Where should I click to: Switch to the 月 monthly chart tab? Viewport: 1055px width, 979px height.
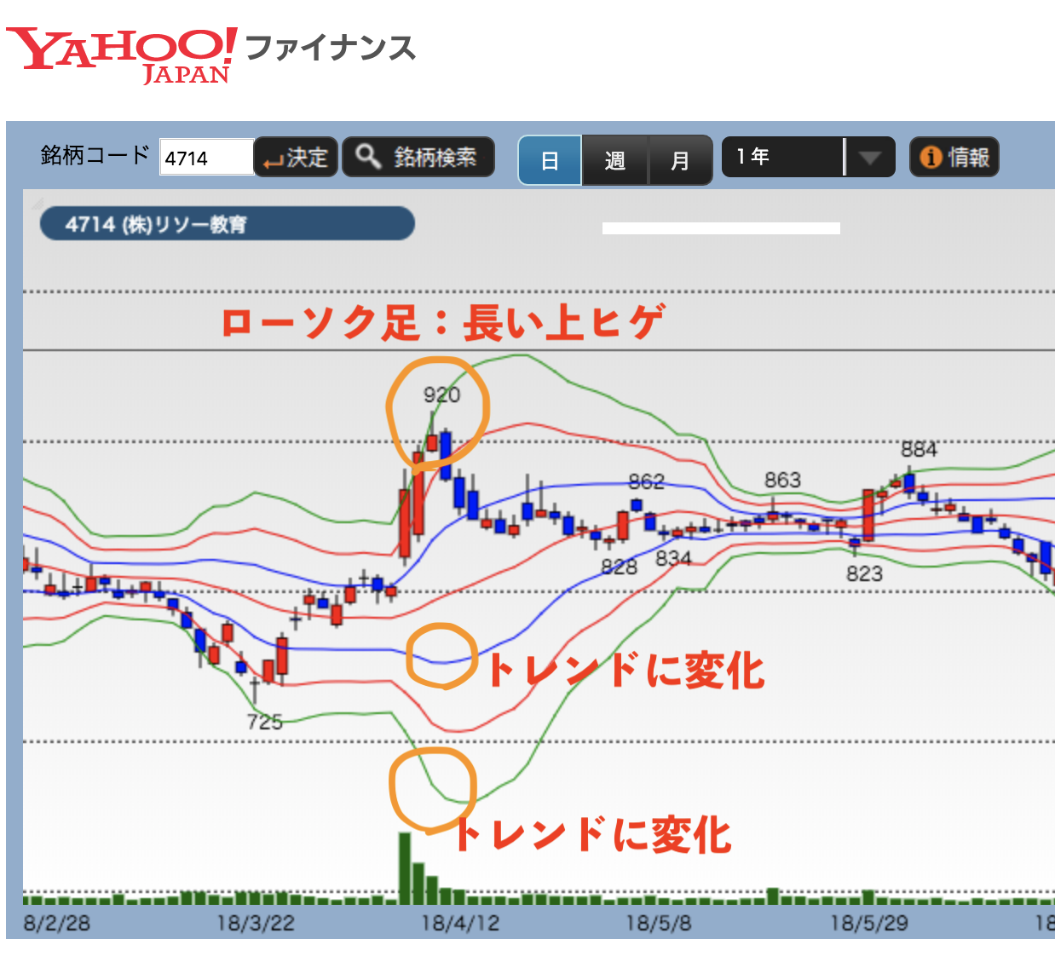pyautogui.click(x=680, y=160)
